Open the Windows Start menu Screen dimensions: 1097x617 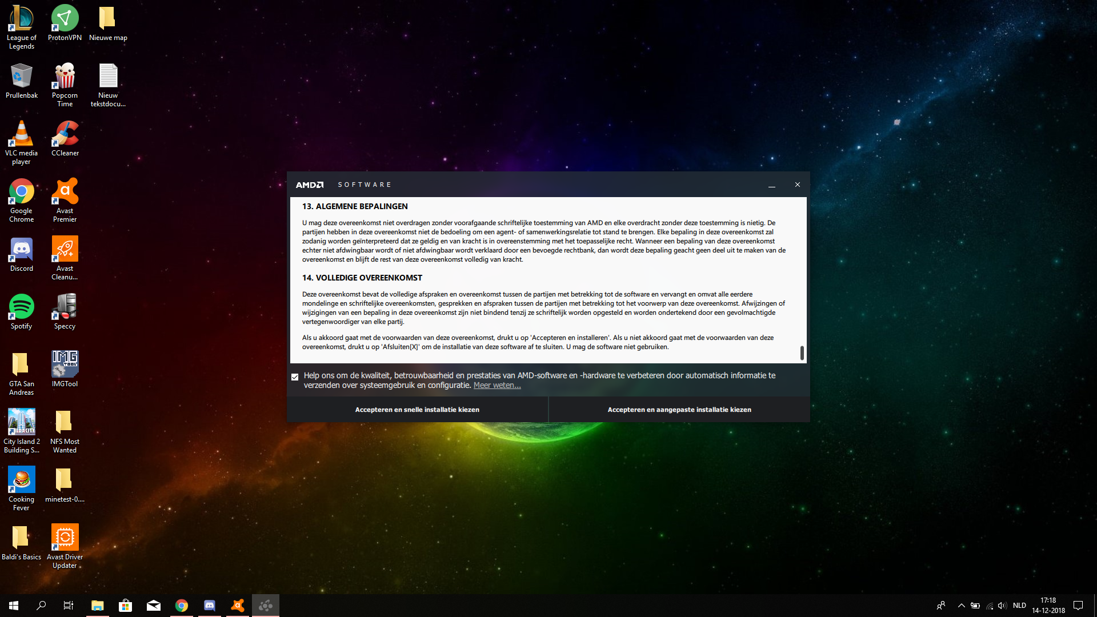click(x=14, y=606)
